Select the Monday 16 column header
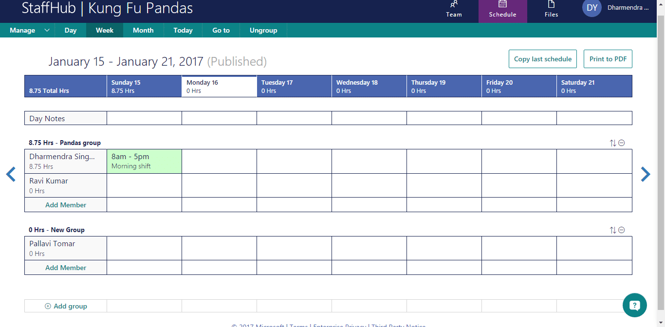 coord(219,86)
